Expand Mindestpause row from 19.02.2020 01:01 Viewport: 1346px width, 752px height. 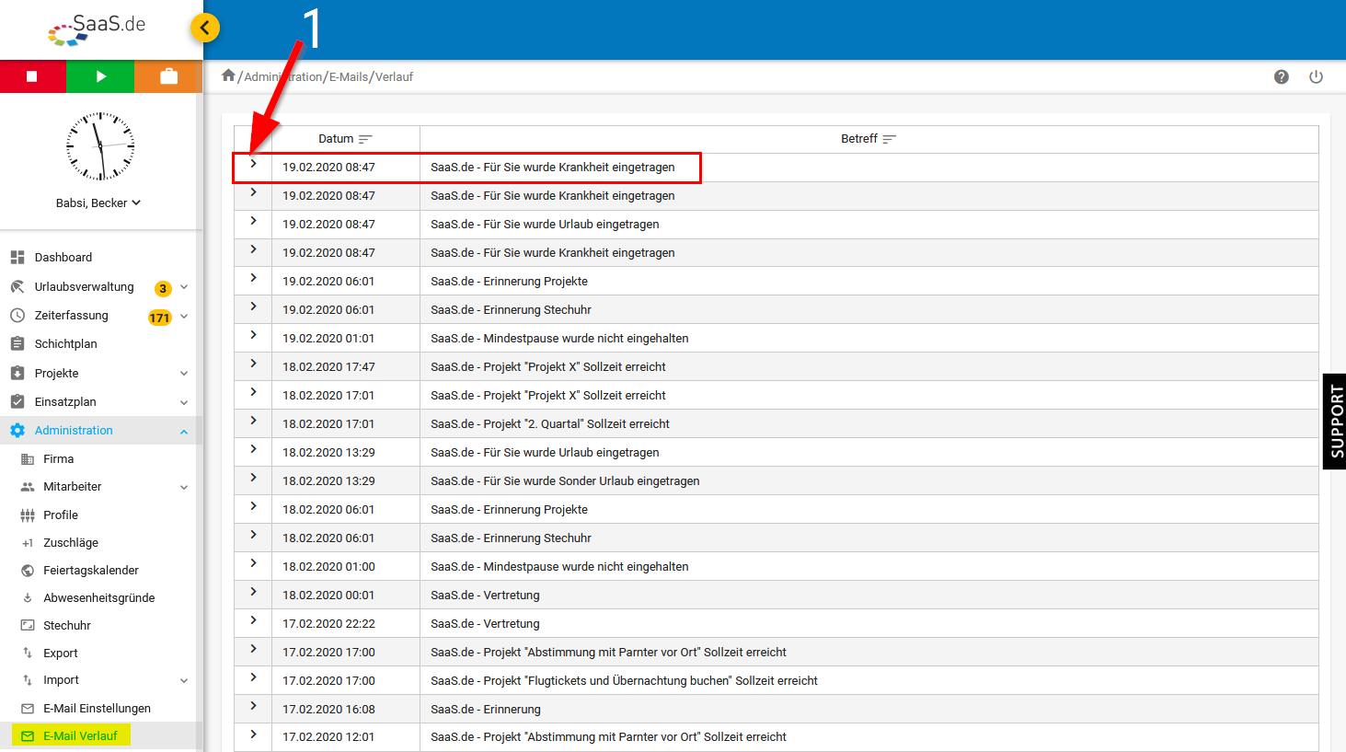coord(253,335)
